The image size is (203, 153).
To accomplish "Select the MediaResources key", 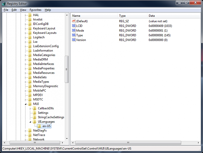I will (44, 73).
